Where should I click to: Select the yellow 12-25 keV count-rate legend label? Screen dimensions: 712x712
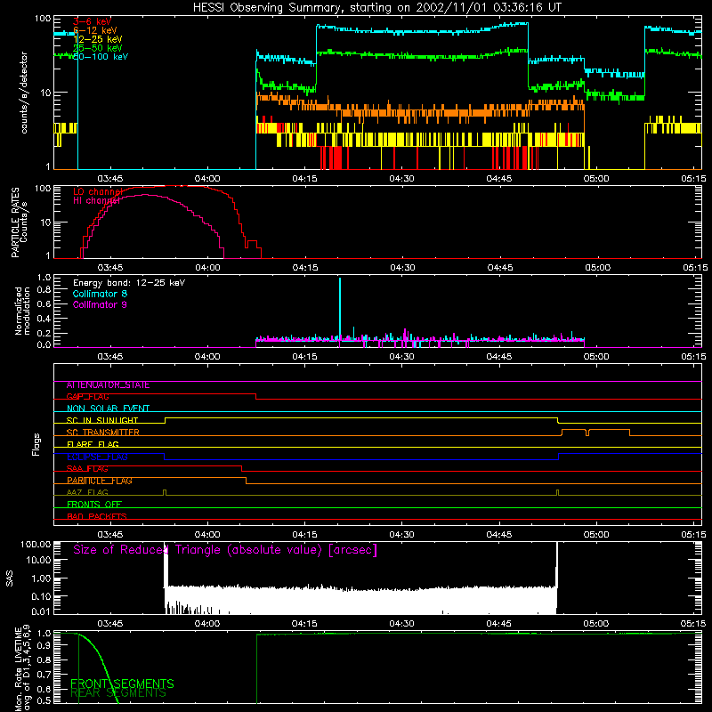tap(97, 39)
